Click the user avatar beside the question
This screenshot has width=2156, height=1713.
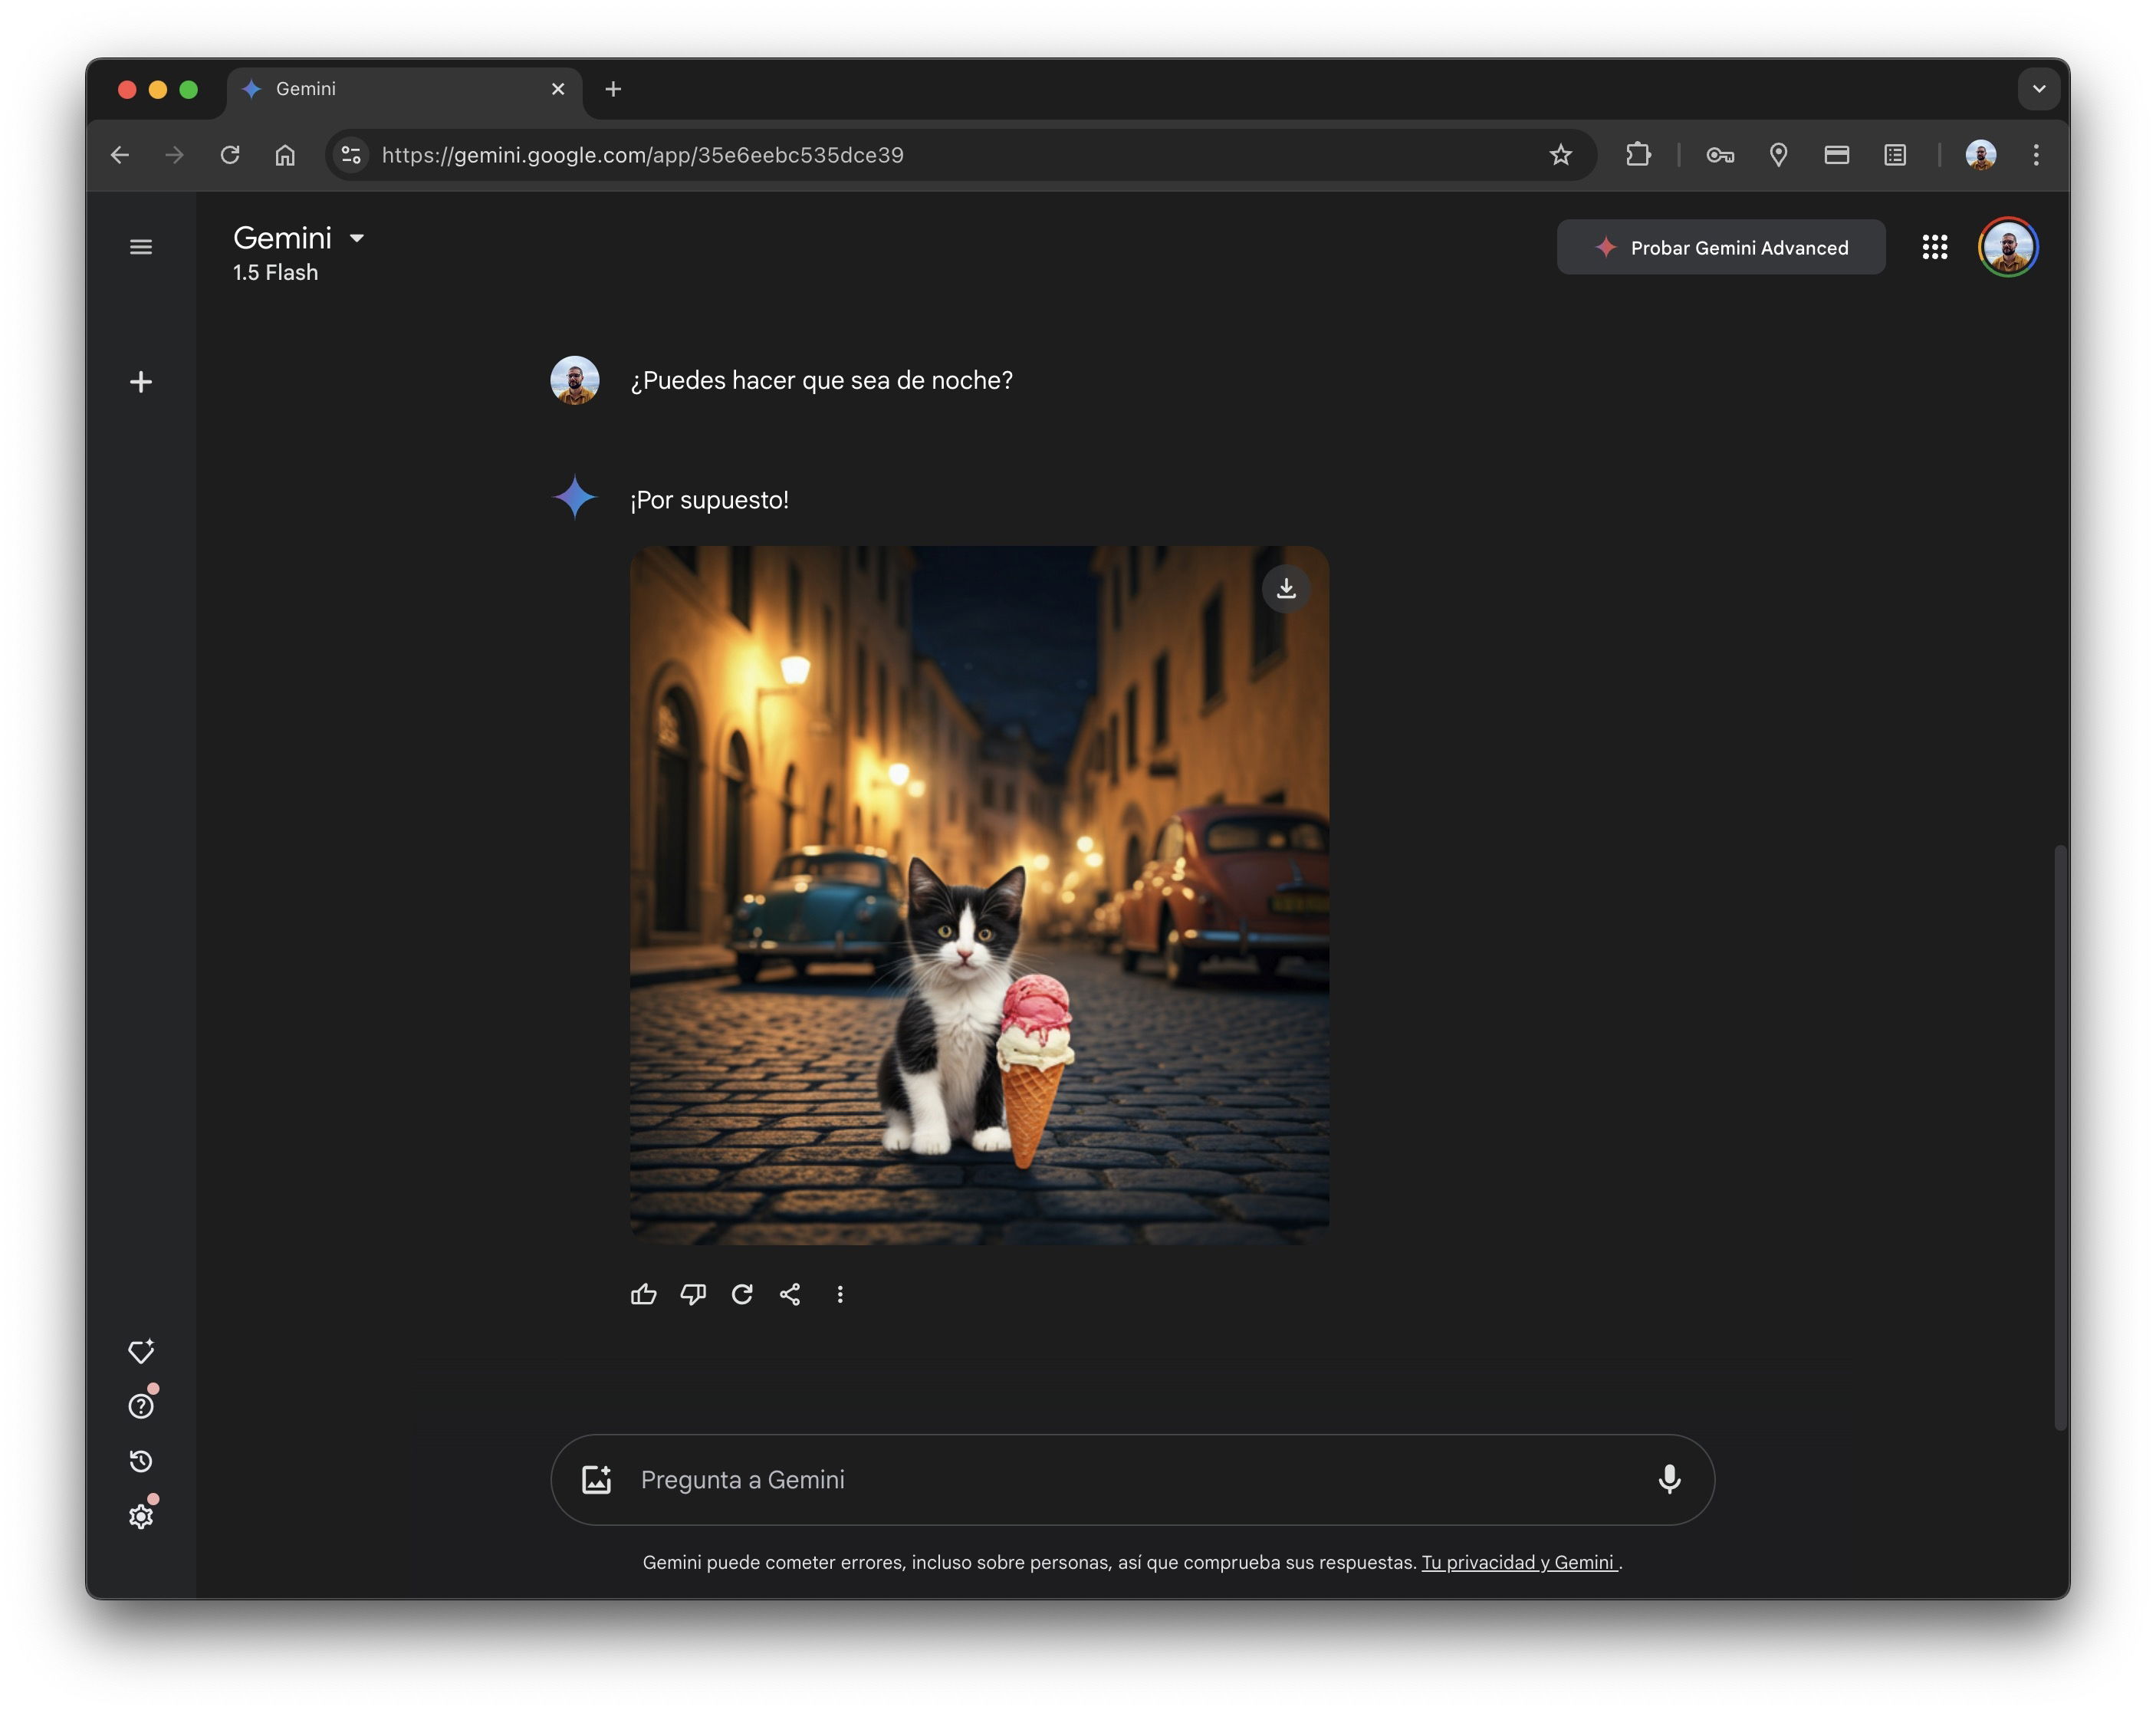click(575, 380)
